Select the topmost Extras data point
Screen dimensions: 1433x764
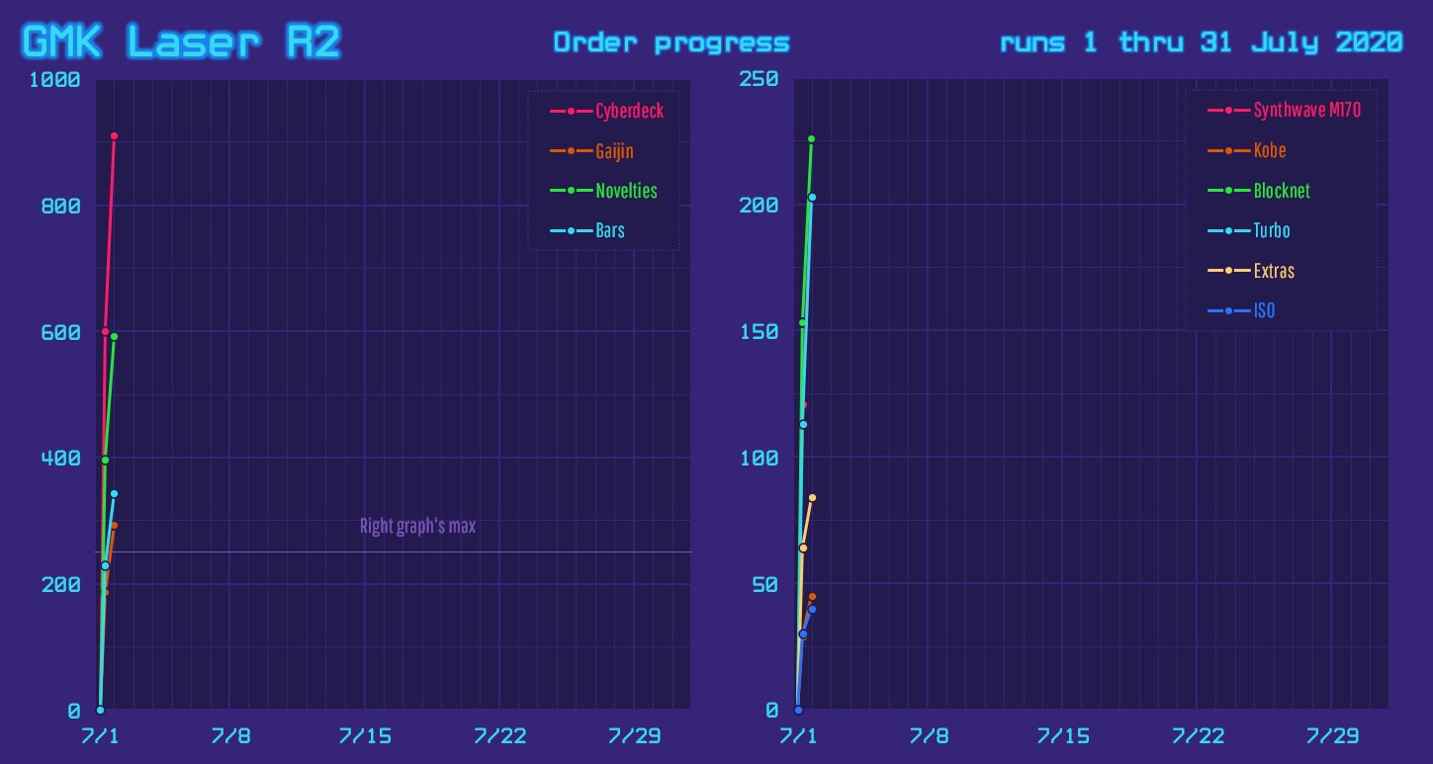click(x=812, y=497)
